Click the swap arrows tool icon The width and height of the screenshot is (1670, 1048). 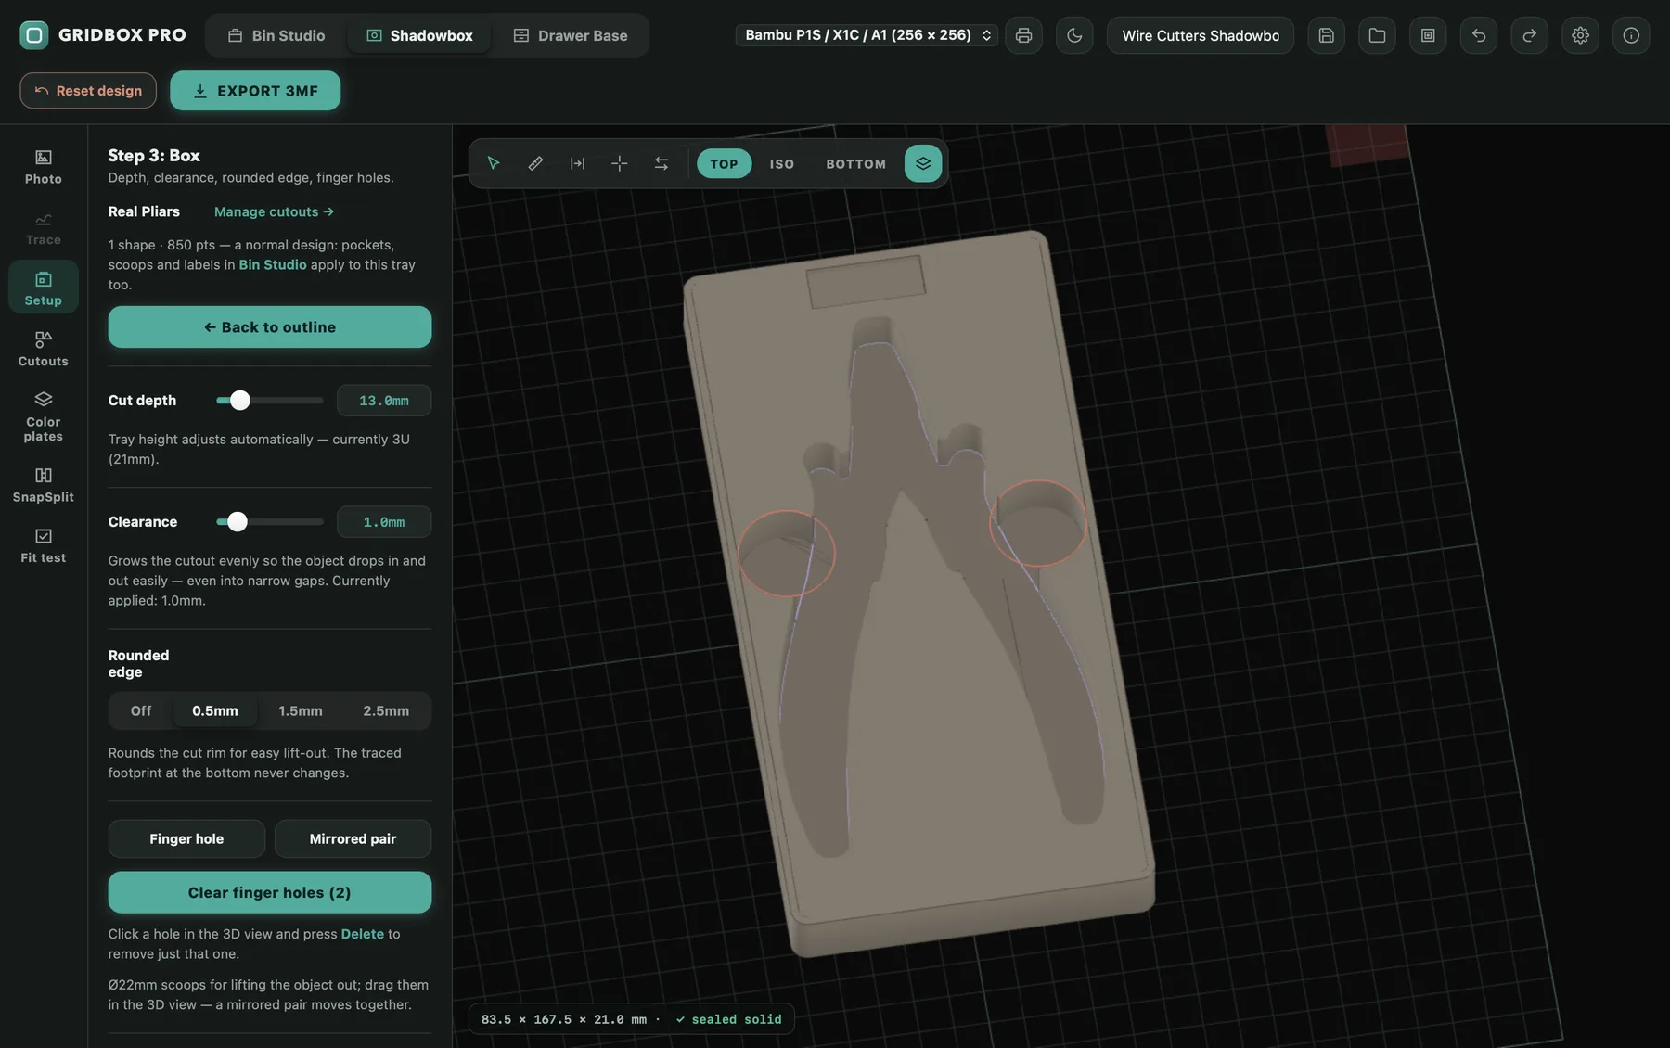point(662,163)
